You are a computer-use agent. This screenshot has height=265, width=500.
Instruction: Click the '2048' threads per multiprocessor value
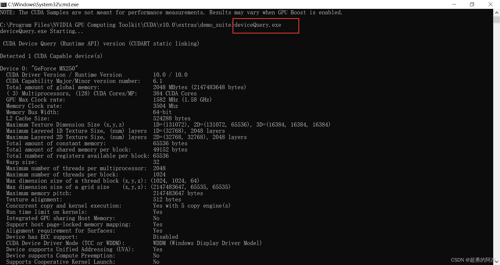coord(159,168)
